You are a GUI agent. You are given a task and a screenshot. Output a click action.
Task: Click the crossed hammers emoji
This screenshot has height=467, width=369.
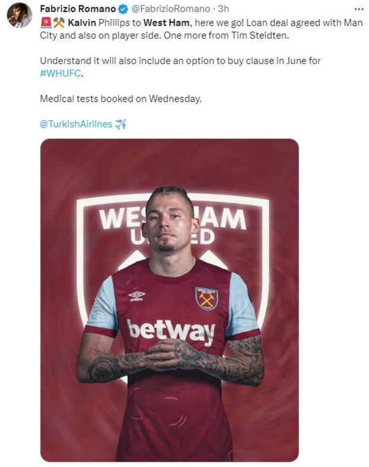click(x=58, y=22)
